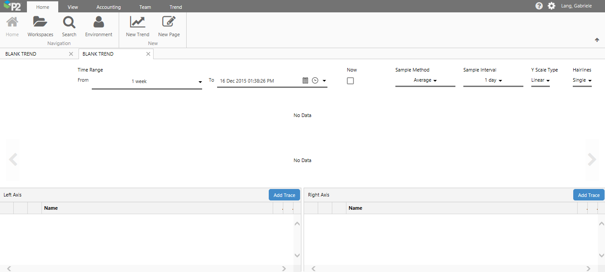Open the help question mark icon
This screenshot has height=272, width=605.
click(x=539, y=6)
